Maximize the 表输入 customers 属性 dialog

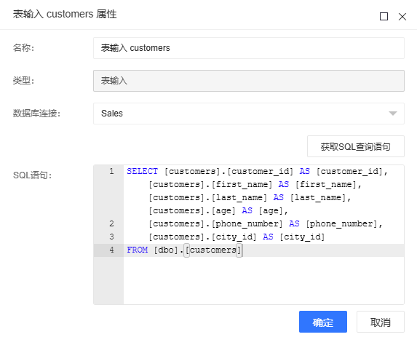click(384, 17)
